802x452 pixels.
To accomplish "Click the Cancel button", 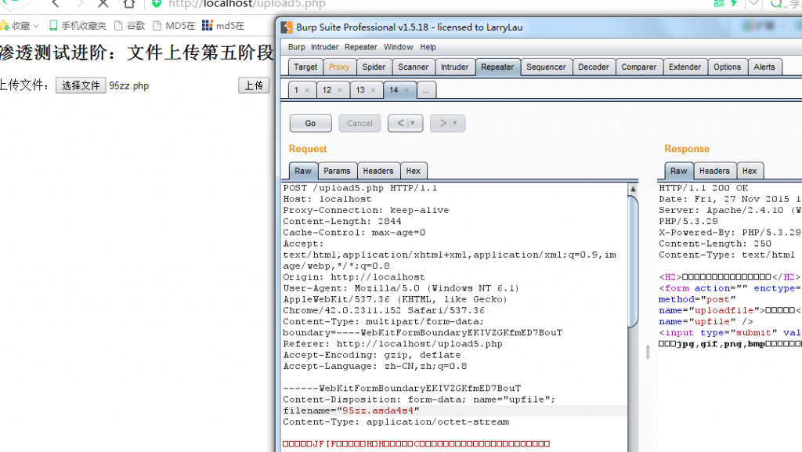I will (x=359, y=123).
